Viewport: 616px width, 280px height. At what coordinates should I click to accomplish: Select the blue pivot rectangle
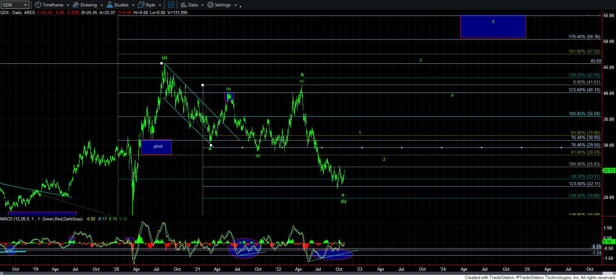point(156,147)
